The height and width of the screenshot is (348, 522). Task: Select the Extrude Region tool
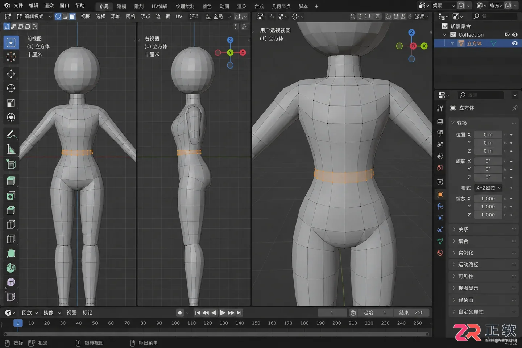(x=11, y=181)
